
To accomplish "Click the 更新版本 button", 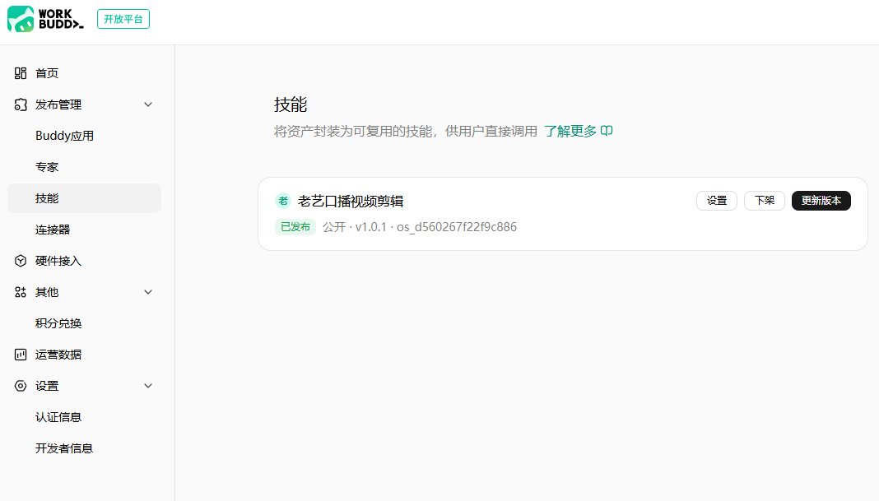I will click(821, 201).
